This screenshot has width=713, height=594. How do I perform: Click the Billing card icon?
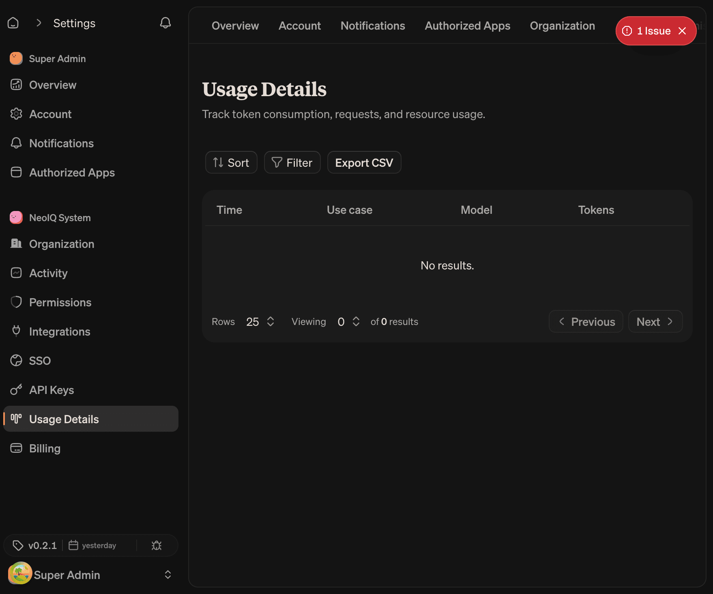click(x=16, y=448)
